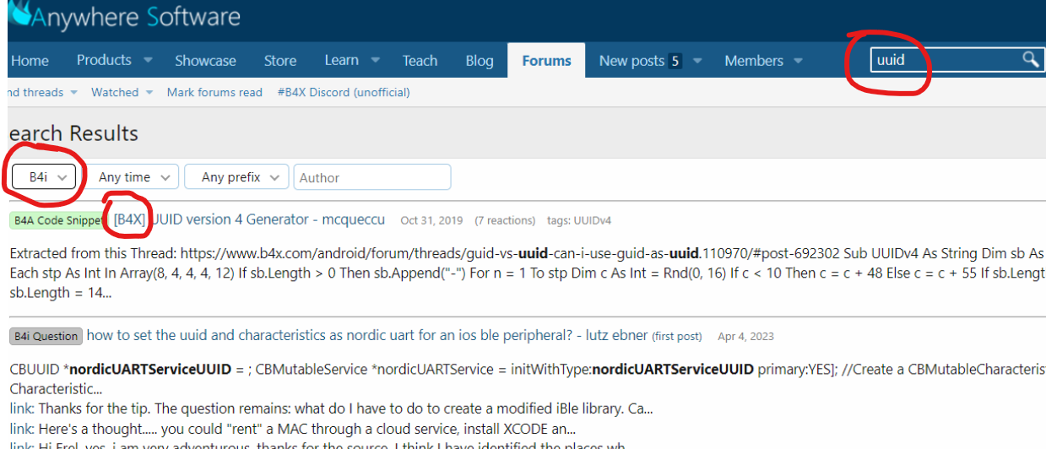The height and width of the screenshot is (449, 1046).
Task: Click the B4i Question prefix tag
Action: tap(46, 336)
